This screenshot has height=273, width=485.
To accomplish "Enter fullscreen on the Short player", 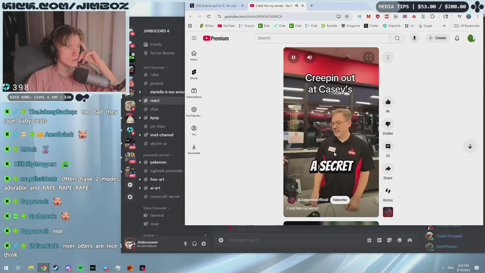I will (x=369, y=57).
